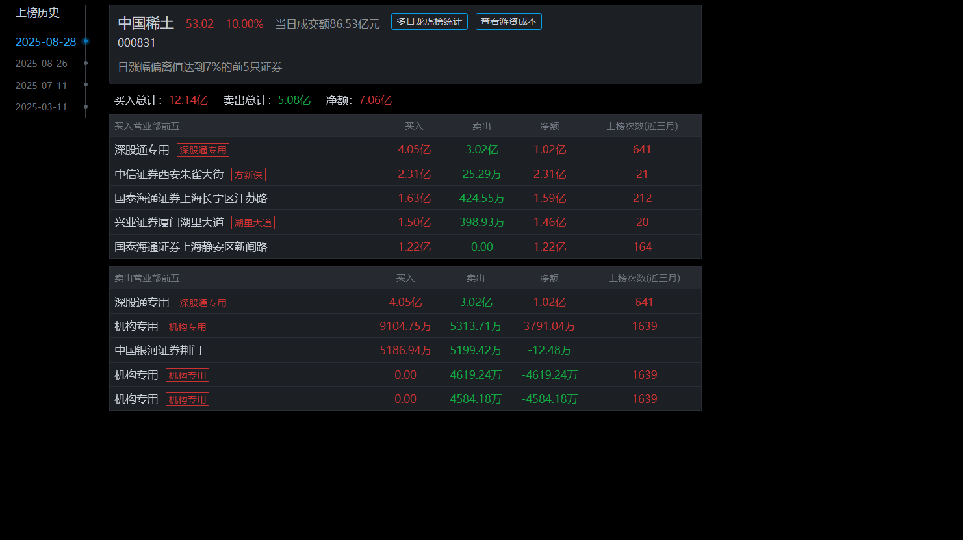Open the 2025-03-11 history entry
The height and width of the screenshot is (540, 963).
42,107
